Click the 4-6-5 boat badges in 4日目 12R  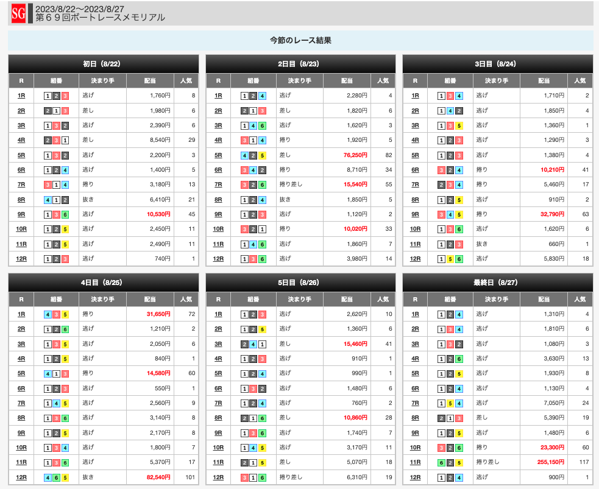pyautogui.click(x=56, y=477)
